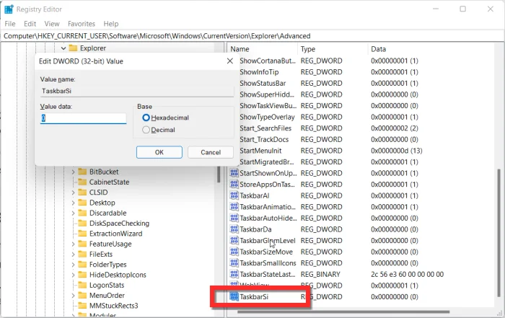
Task: Click the StoreAppsOnTas... DWORD value icon
Action: [x=234, y=184]
